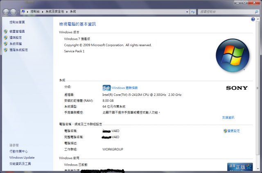Image resolution: width=262 pixels, height=173 pixels.
Task: Click the search magnifier icon
Action: [257, 12]
